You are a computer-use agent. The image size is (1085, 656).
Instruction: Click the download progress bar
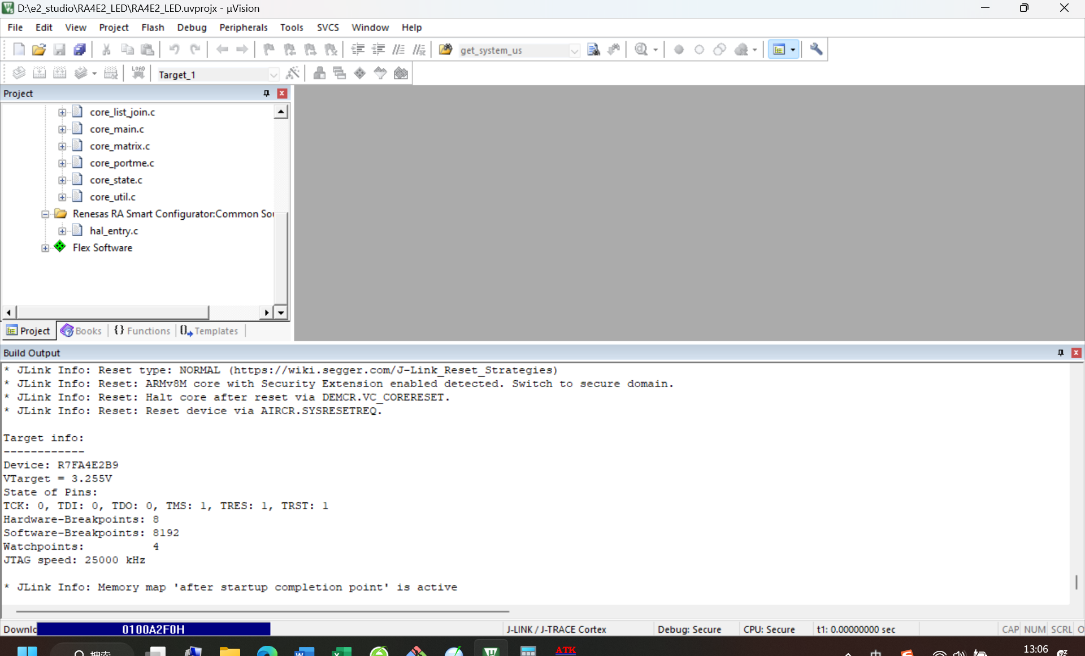153,629
